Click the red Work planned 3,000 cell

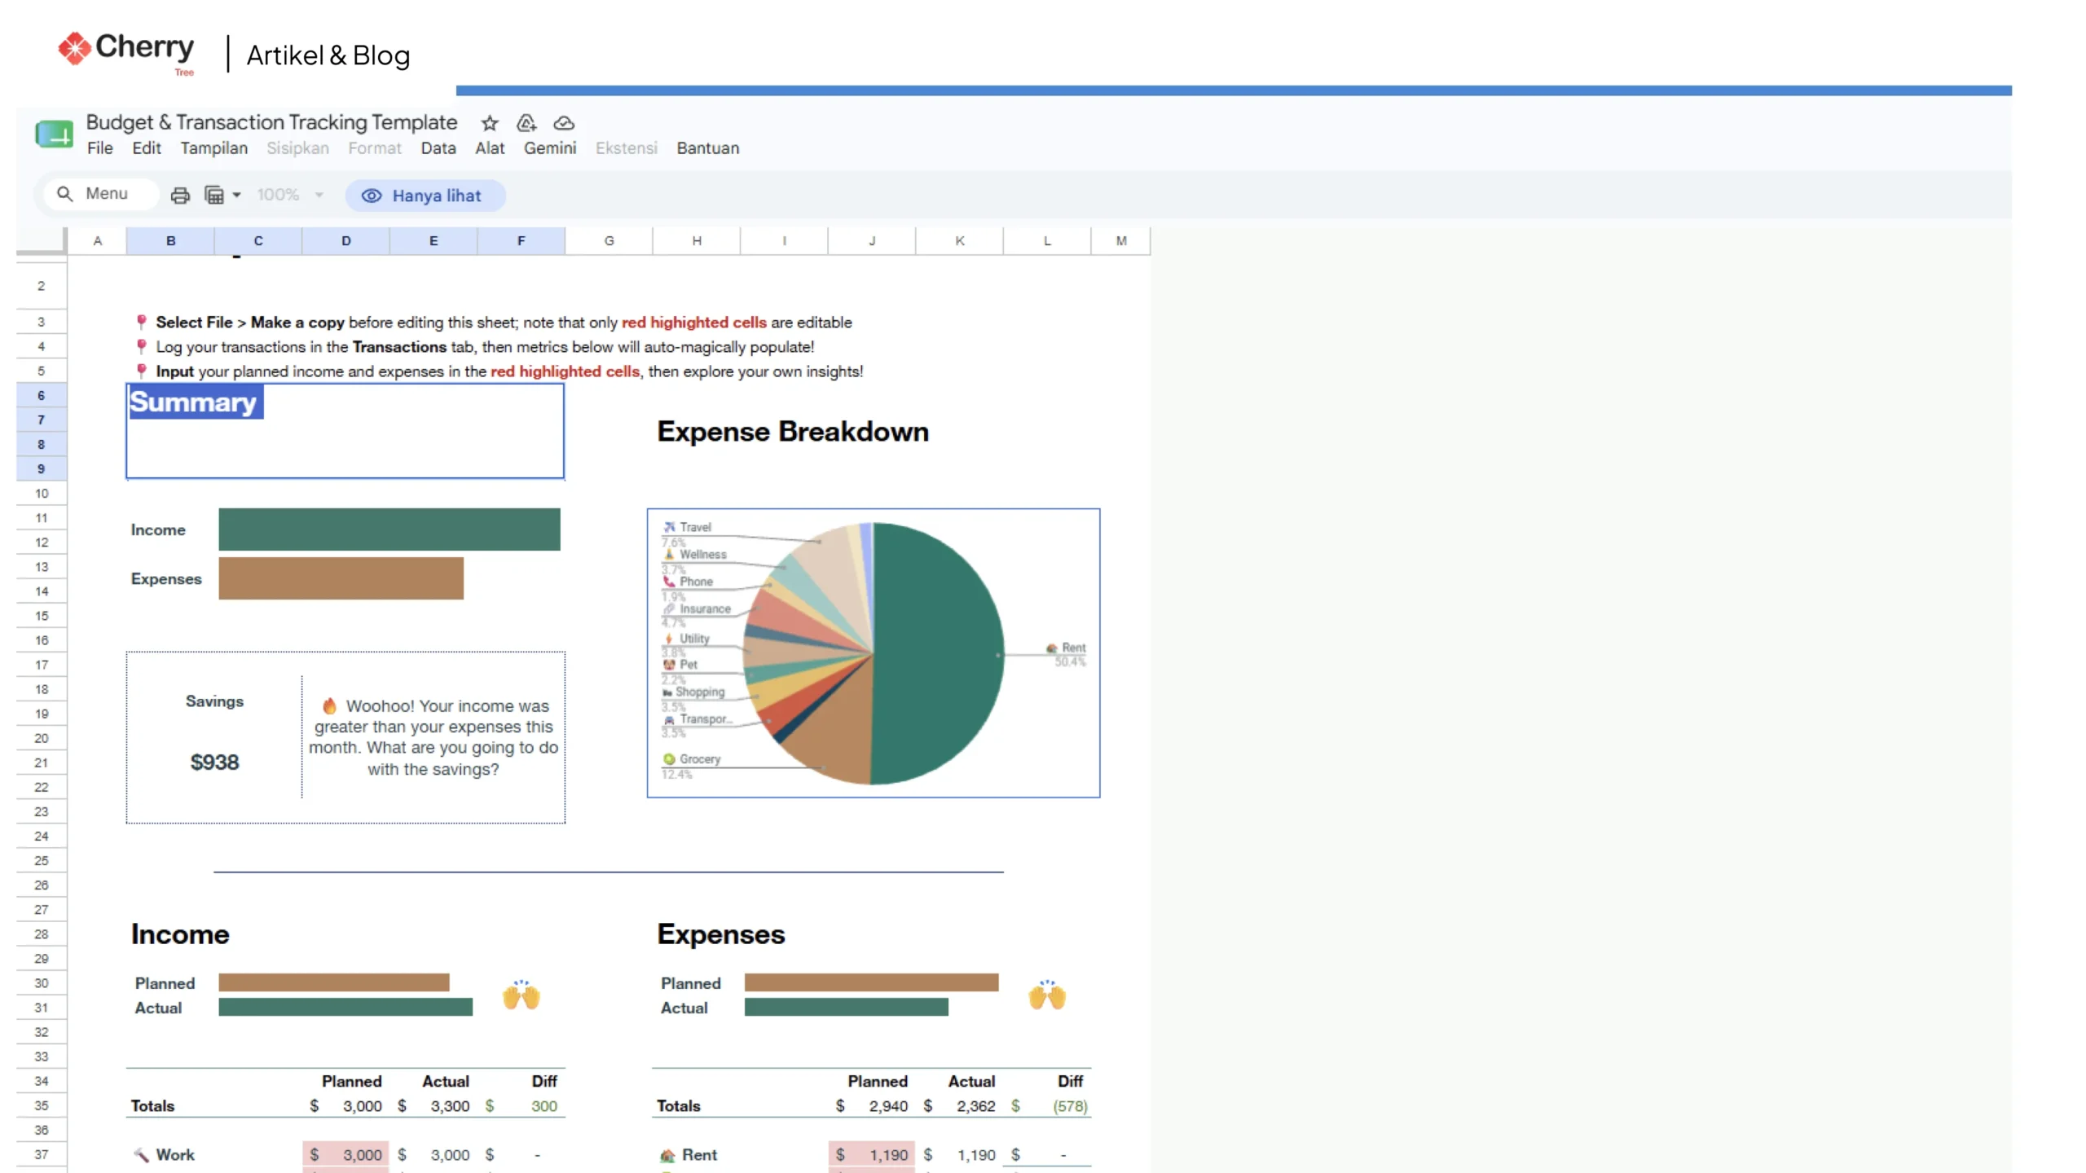[x=345, y=1155]
